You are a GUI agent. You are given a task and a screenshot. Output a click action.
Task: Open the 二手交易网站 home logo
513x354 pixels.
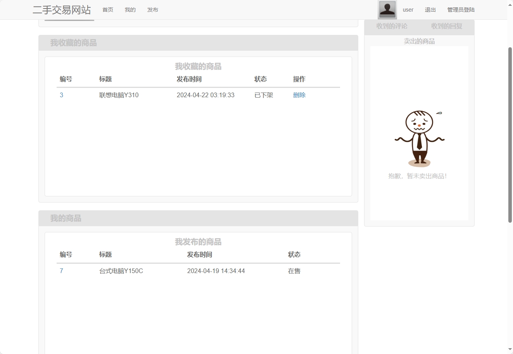click(x=62, y=10)
